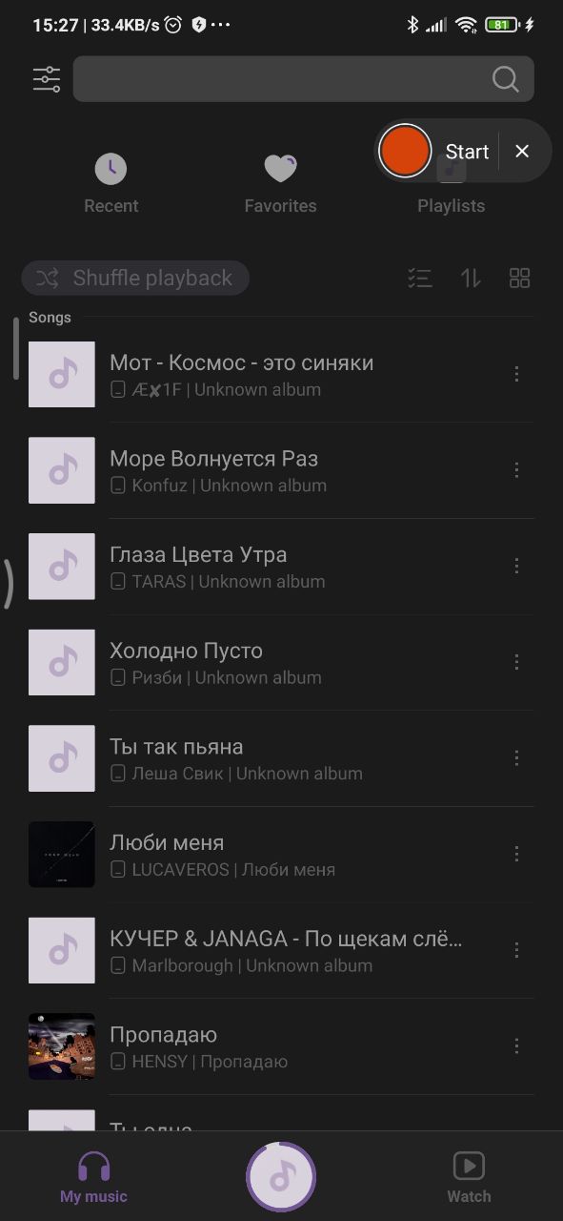Screen dimensions: 563x1221
Task: Open the sort order arrows icon
Action: pos(471,279)
